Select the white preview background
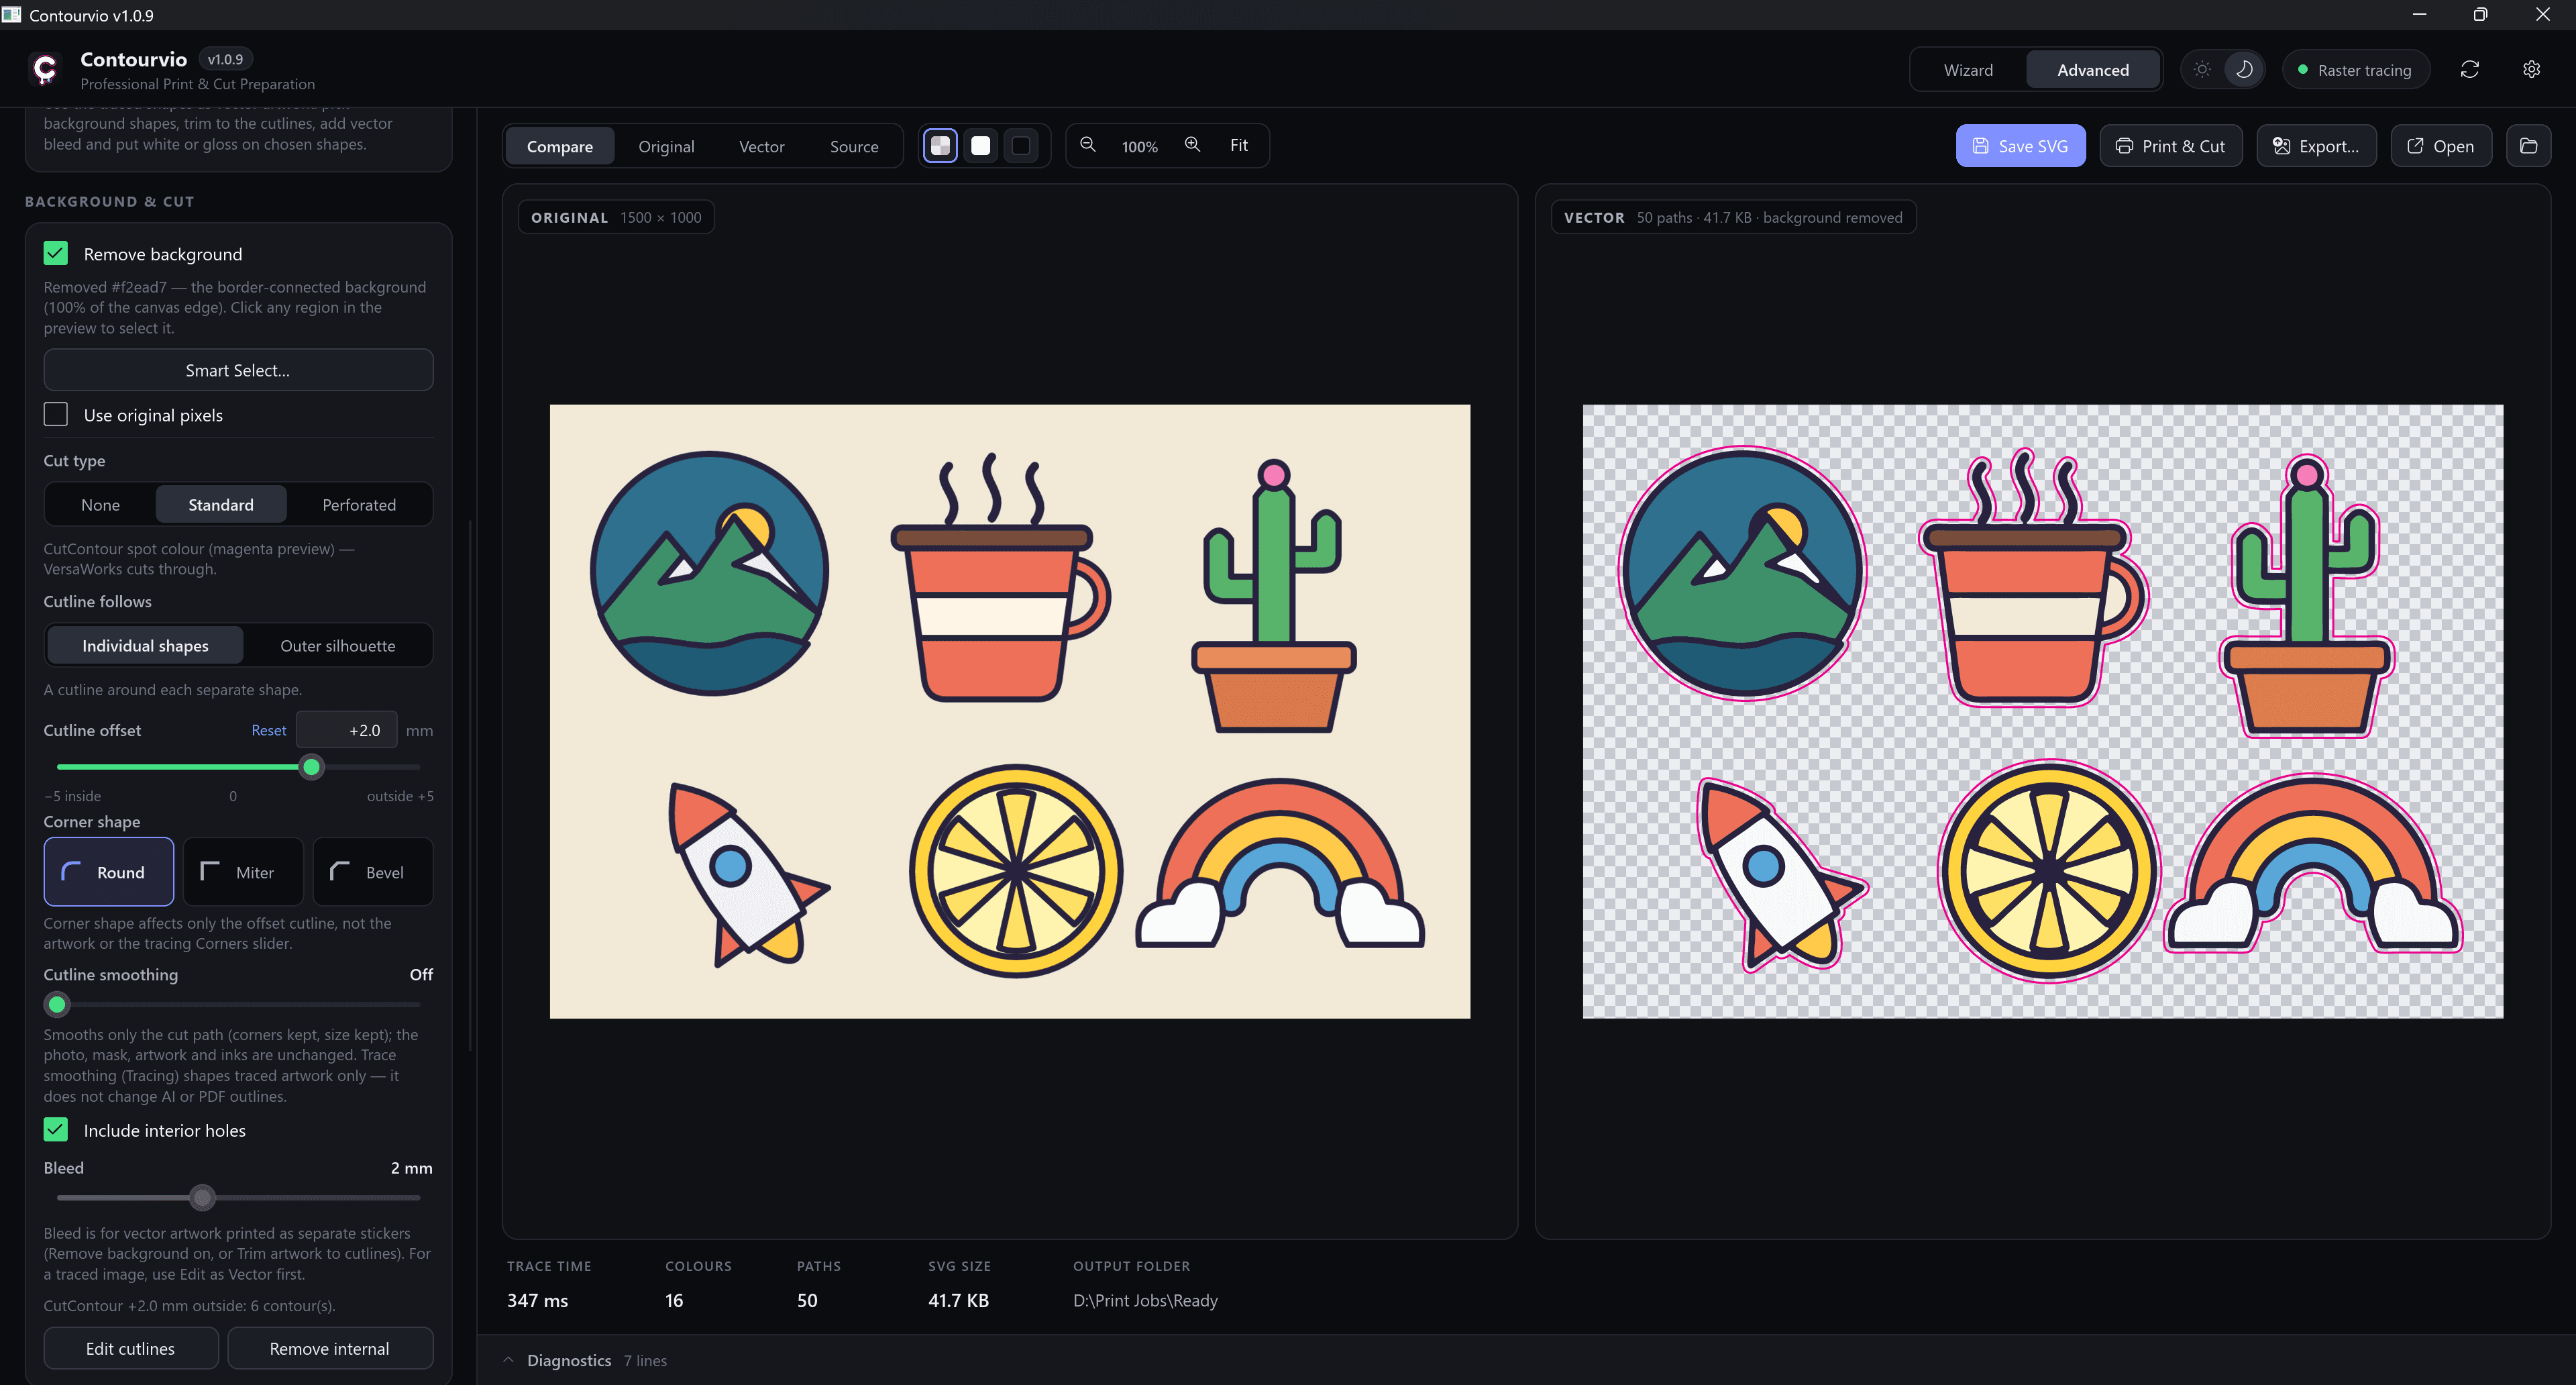 pyautogui.click(x=981, y=146)
